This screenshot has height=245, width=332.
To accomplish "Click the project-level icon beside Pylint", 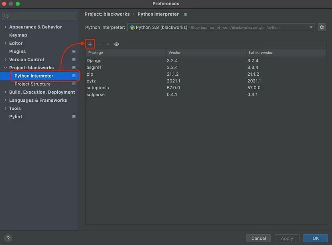I will (x=74, y=116).
